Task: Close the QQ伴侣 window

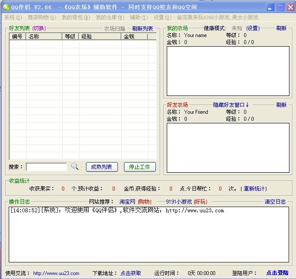Action: pyautogui.click(x=290, y=7)
